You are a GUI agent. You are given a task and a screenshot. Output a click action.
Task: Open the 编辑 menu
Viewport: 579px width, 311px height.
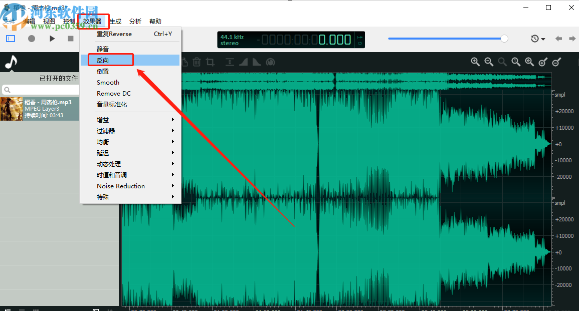pyautogui.click(x=29, y=22)
